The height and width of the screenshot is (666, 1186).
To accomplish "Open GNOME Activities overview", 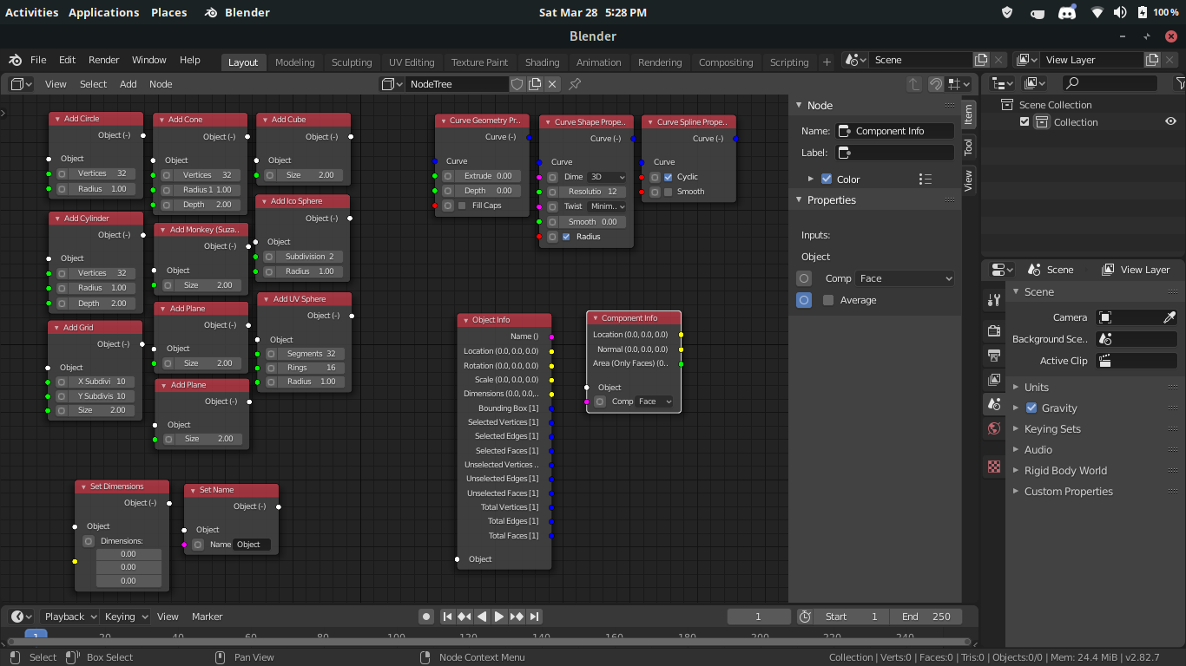I will pos(32,12).
